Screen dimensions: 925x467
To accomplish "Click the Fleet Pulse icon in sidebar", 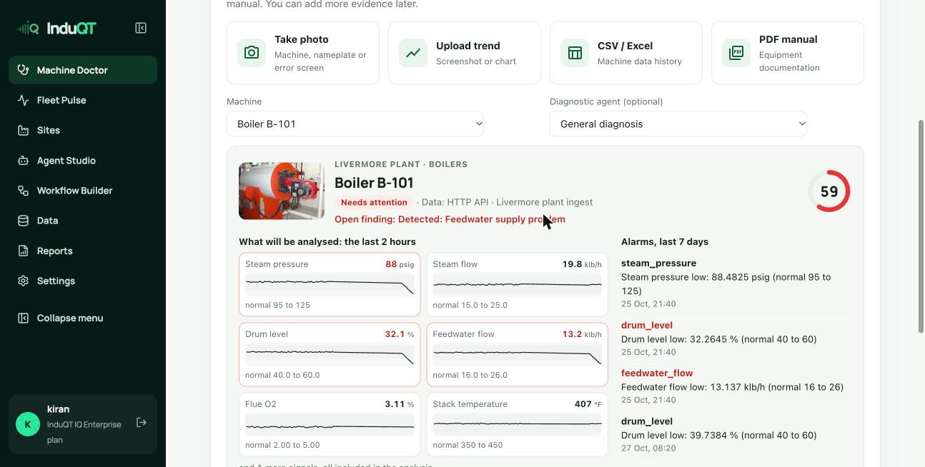I will pyautogui.click(x=24, y=100).
